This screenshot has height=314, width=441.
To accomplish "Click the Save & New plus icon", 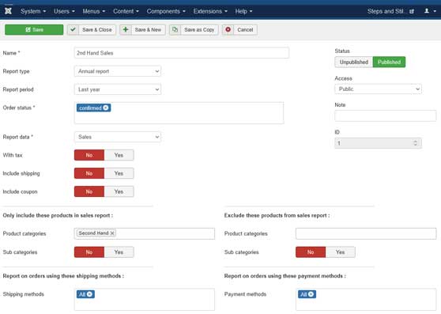I will click(126, 29).
